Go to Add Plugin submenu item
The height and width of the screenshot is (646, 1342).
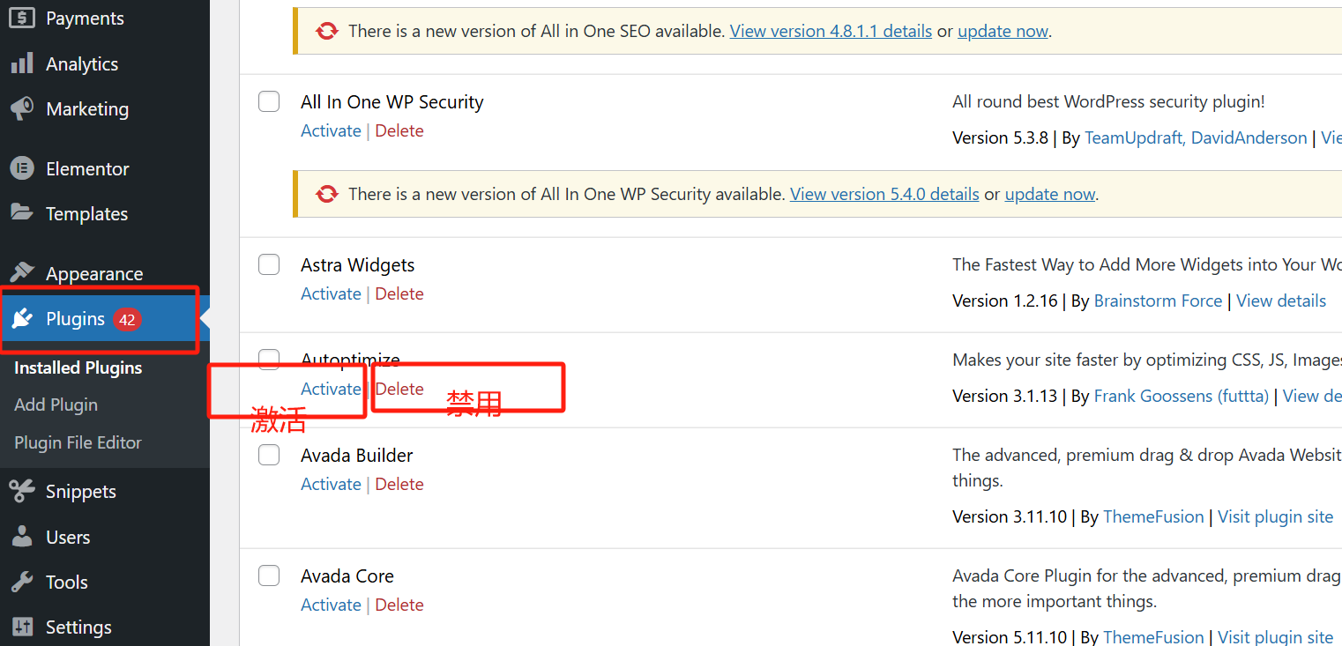pos(56,405)
